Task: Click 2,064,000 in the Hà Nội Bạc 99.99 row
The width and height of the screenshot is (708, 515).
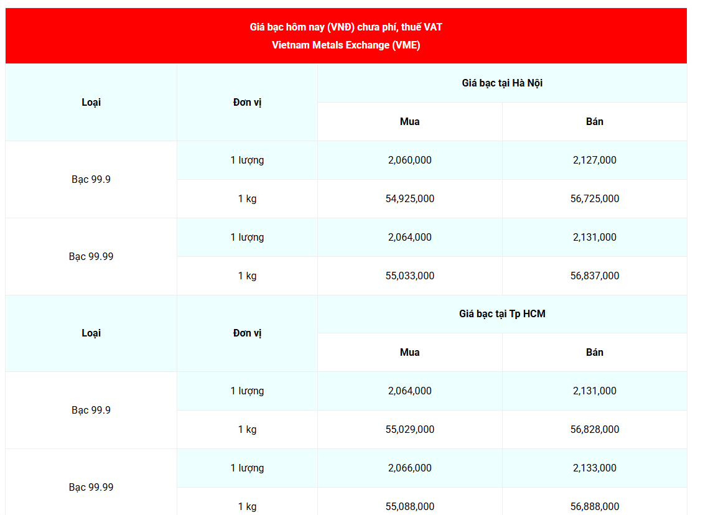Action: [409, 237]
